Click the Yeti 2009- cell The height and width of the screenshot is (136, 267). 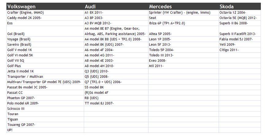[240, 45]
